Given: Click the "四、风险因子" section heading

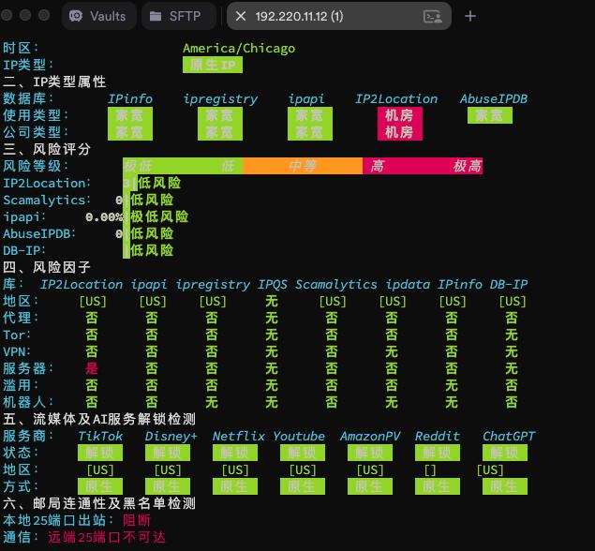Looking at the screenshot, I should click(47, 267).
